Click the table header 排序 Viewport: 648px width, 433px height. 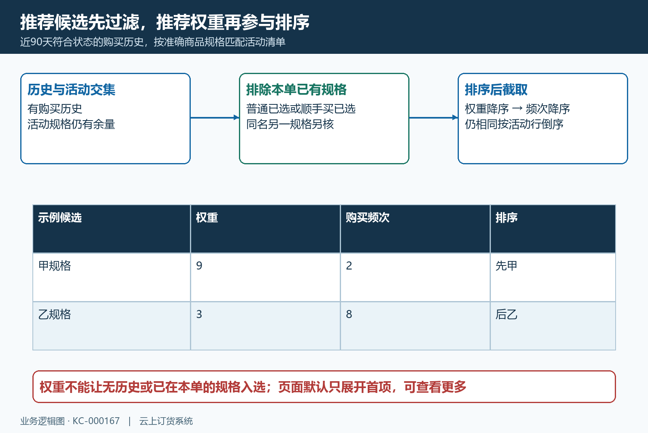pyautogui.click(x=553, y=229)
